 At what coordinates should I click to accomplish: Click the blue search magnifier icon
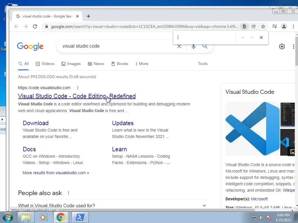[x=205, y=46]
